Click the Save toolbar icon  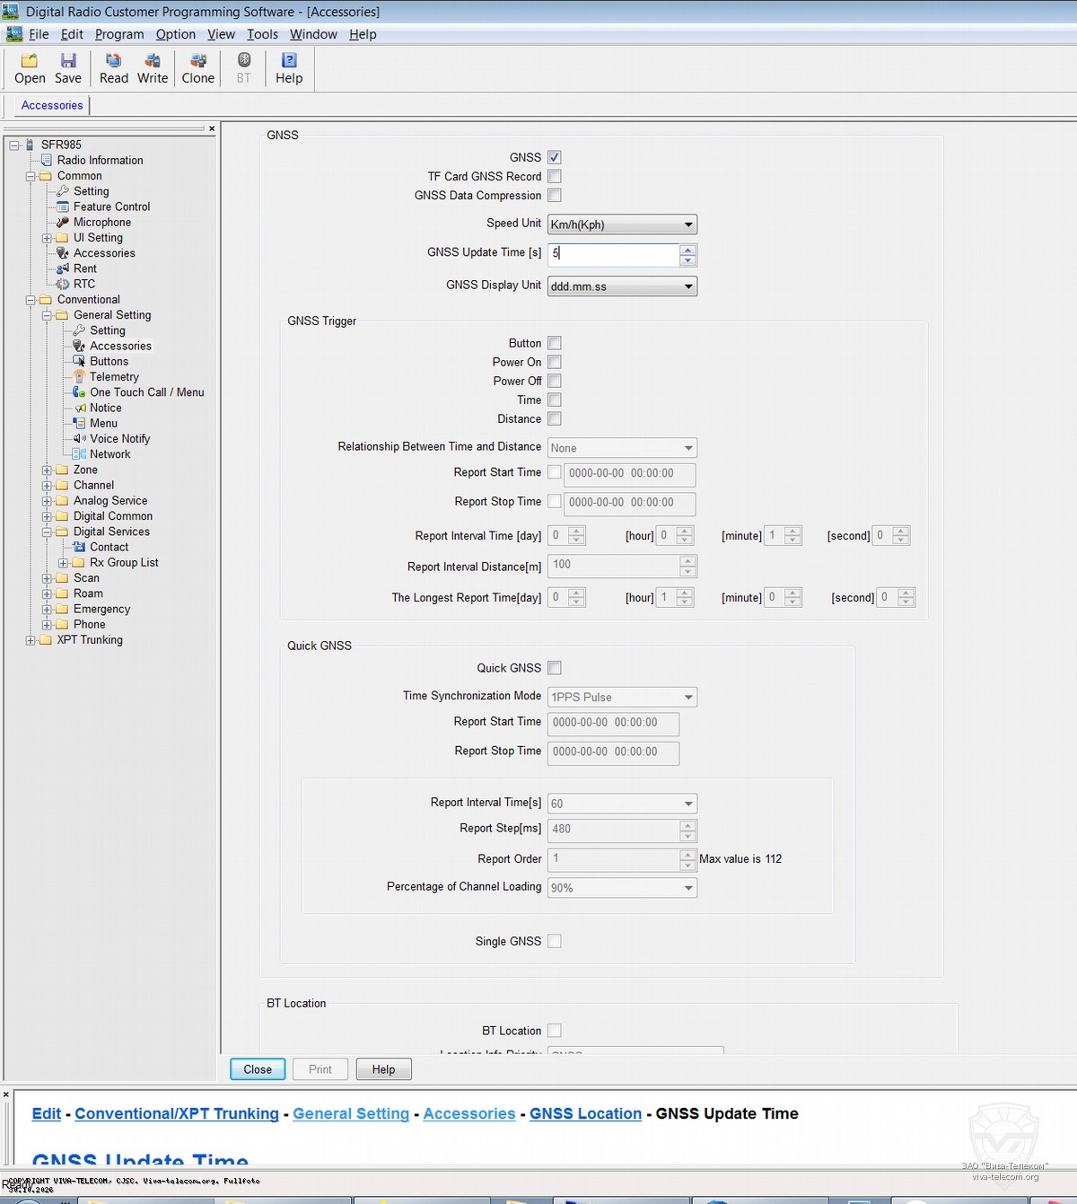point(68,68)
